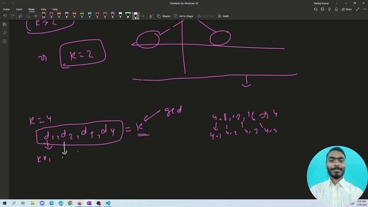
Task: Click the Redo arrow icon
Action: [x=13, y=16]
